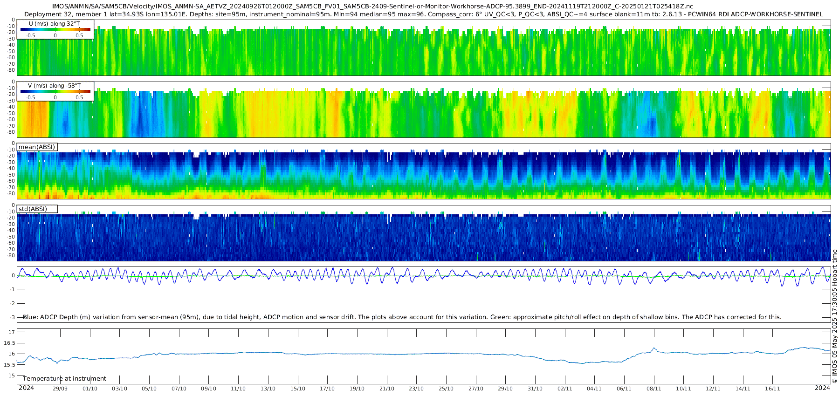This screenshot has width=839, height=396.
Task: Click the 08/11 date tick label
Action: click(x=653, y=389)
